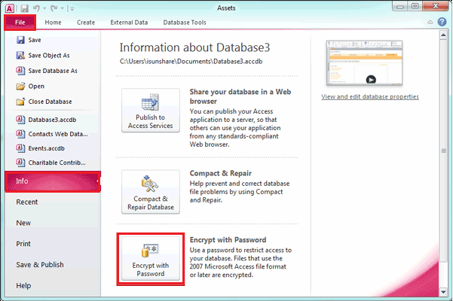
Task: Open recent file Database3.accdb
Action: coord(52,120)
